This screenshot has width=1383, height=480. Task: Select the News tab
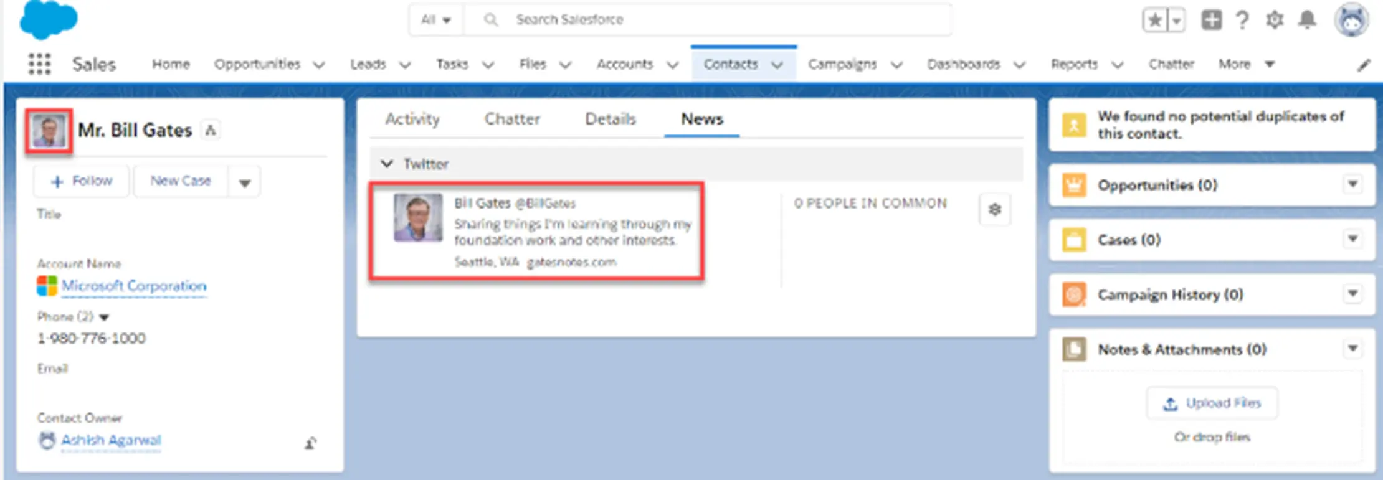click(x=702, y=119)
